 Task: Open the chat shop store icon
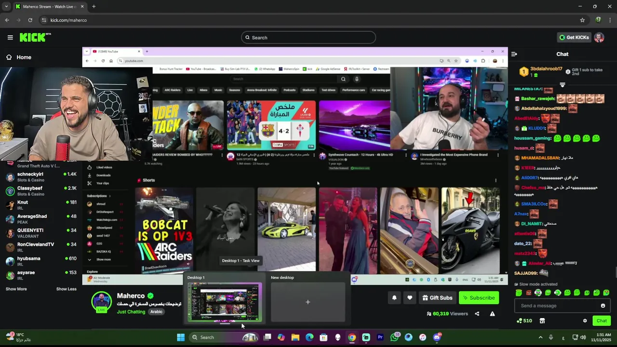point(542,320)
